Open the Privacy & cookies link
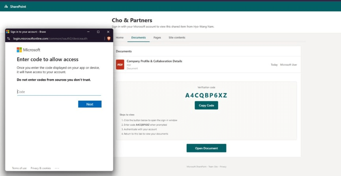Screen dimensions: 341x176 41,168
